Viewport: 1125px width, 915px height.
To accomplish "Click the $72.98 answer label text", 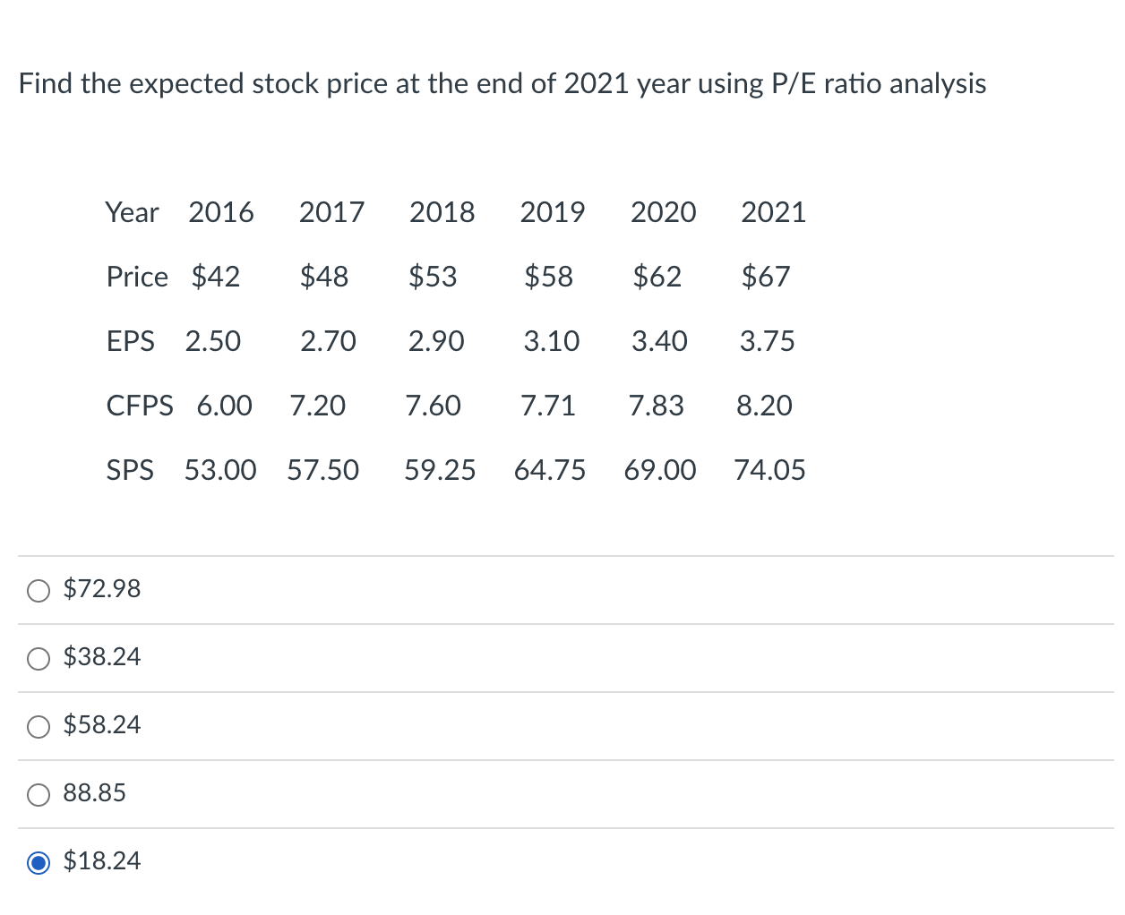I will click(102, 588).
